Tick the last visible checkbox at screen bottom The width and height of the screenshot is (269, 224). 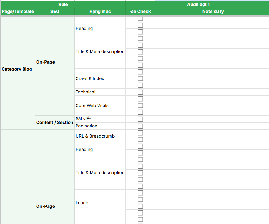tap(140, 219)
